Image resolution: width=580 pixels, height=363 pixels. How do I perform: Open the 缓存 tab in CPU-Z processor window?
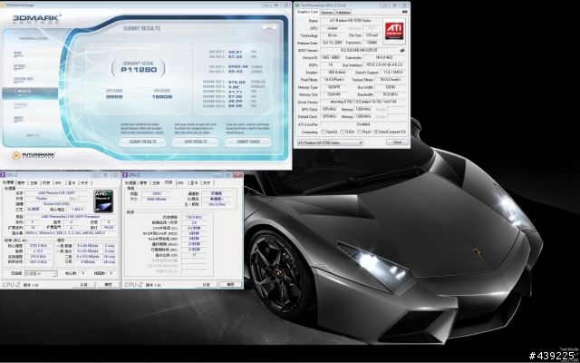click(21, 183)
